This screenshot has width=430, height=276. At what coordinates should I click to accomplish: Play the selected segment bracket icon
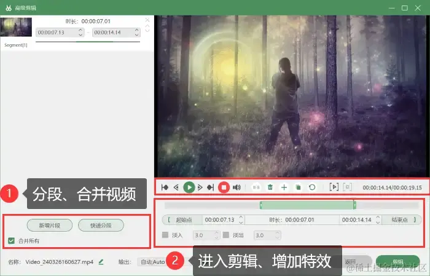pos(334,187)
